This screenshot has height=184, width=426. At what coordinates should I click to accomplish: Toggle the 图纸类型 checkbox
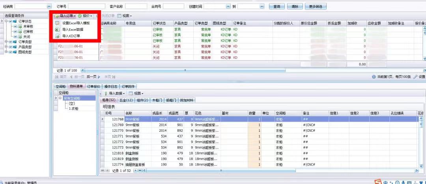point(10,52)
